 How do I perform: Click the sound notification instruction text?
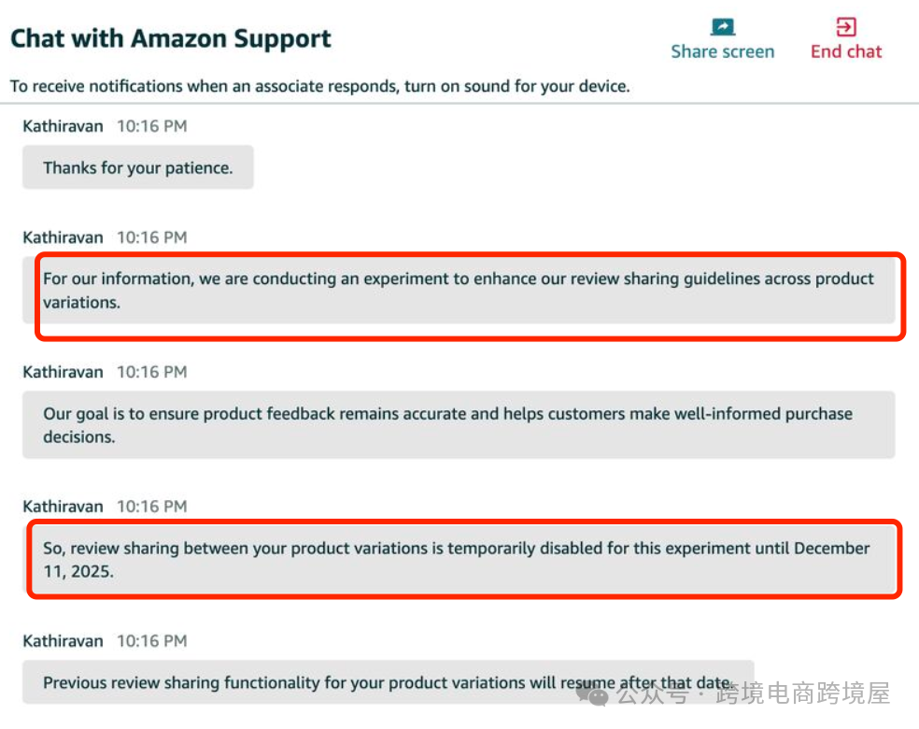click(x=319, y=87)
